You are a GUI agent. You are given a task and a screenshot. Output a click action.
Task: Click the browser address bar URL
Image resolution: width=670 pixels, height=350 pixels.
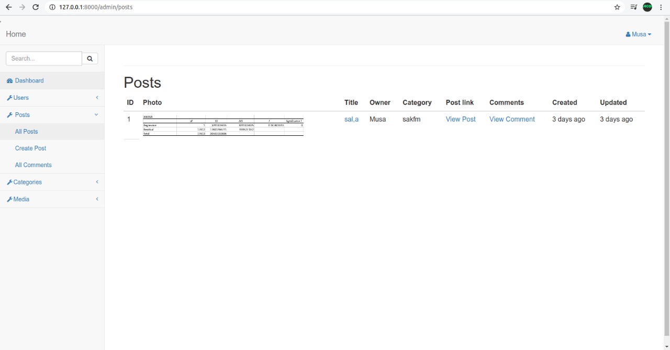tap(96, 7)
